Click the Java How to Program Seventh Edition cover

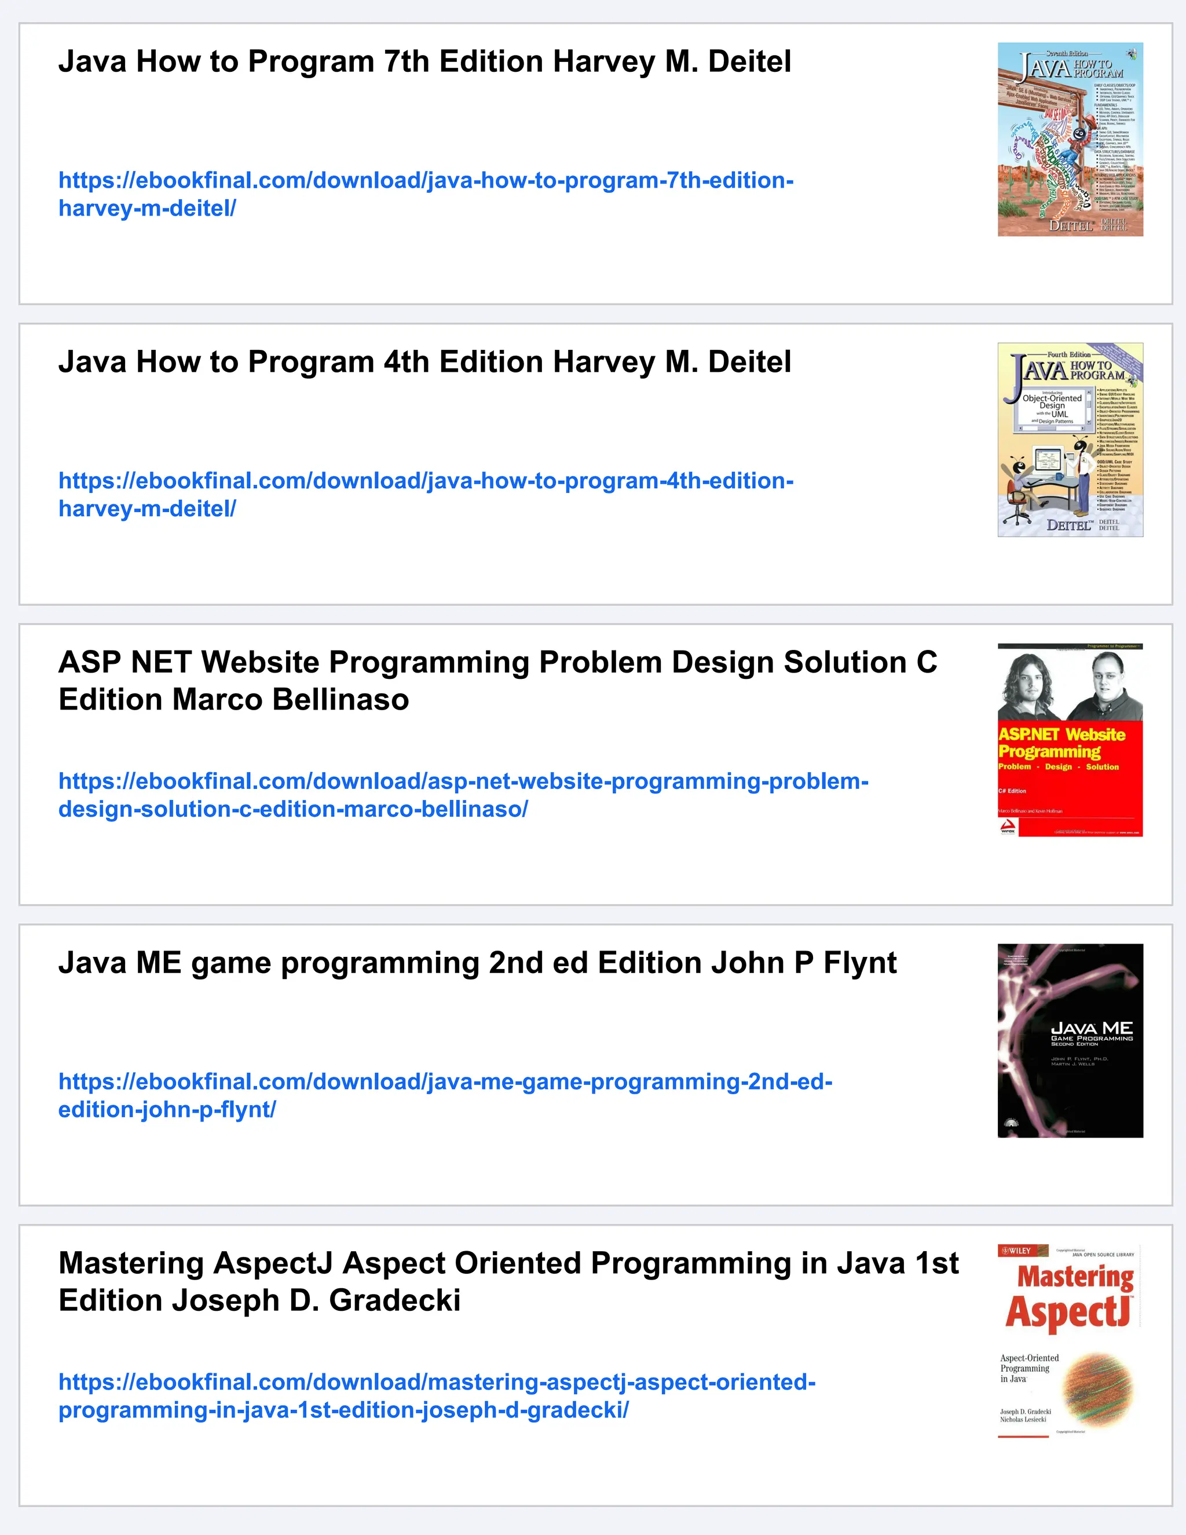tap(1070, 139)
